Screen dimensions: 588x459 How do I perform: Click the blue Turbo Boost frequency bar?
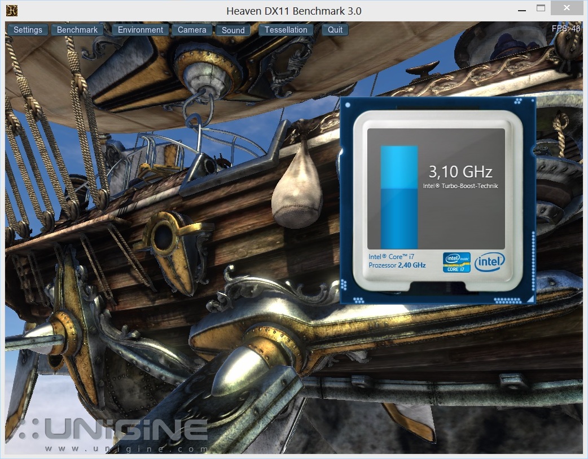[399, 197]
